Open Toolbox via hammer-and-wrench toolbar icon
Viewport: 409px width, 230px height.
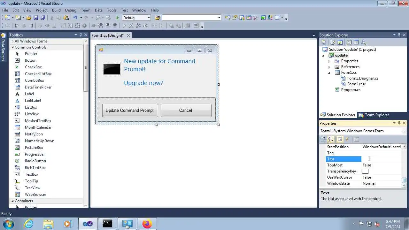tap(256, 18)
